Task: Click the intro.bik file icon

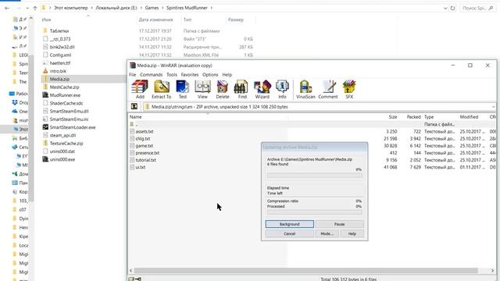Action: (x=45, y=71)
